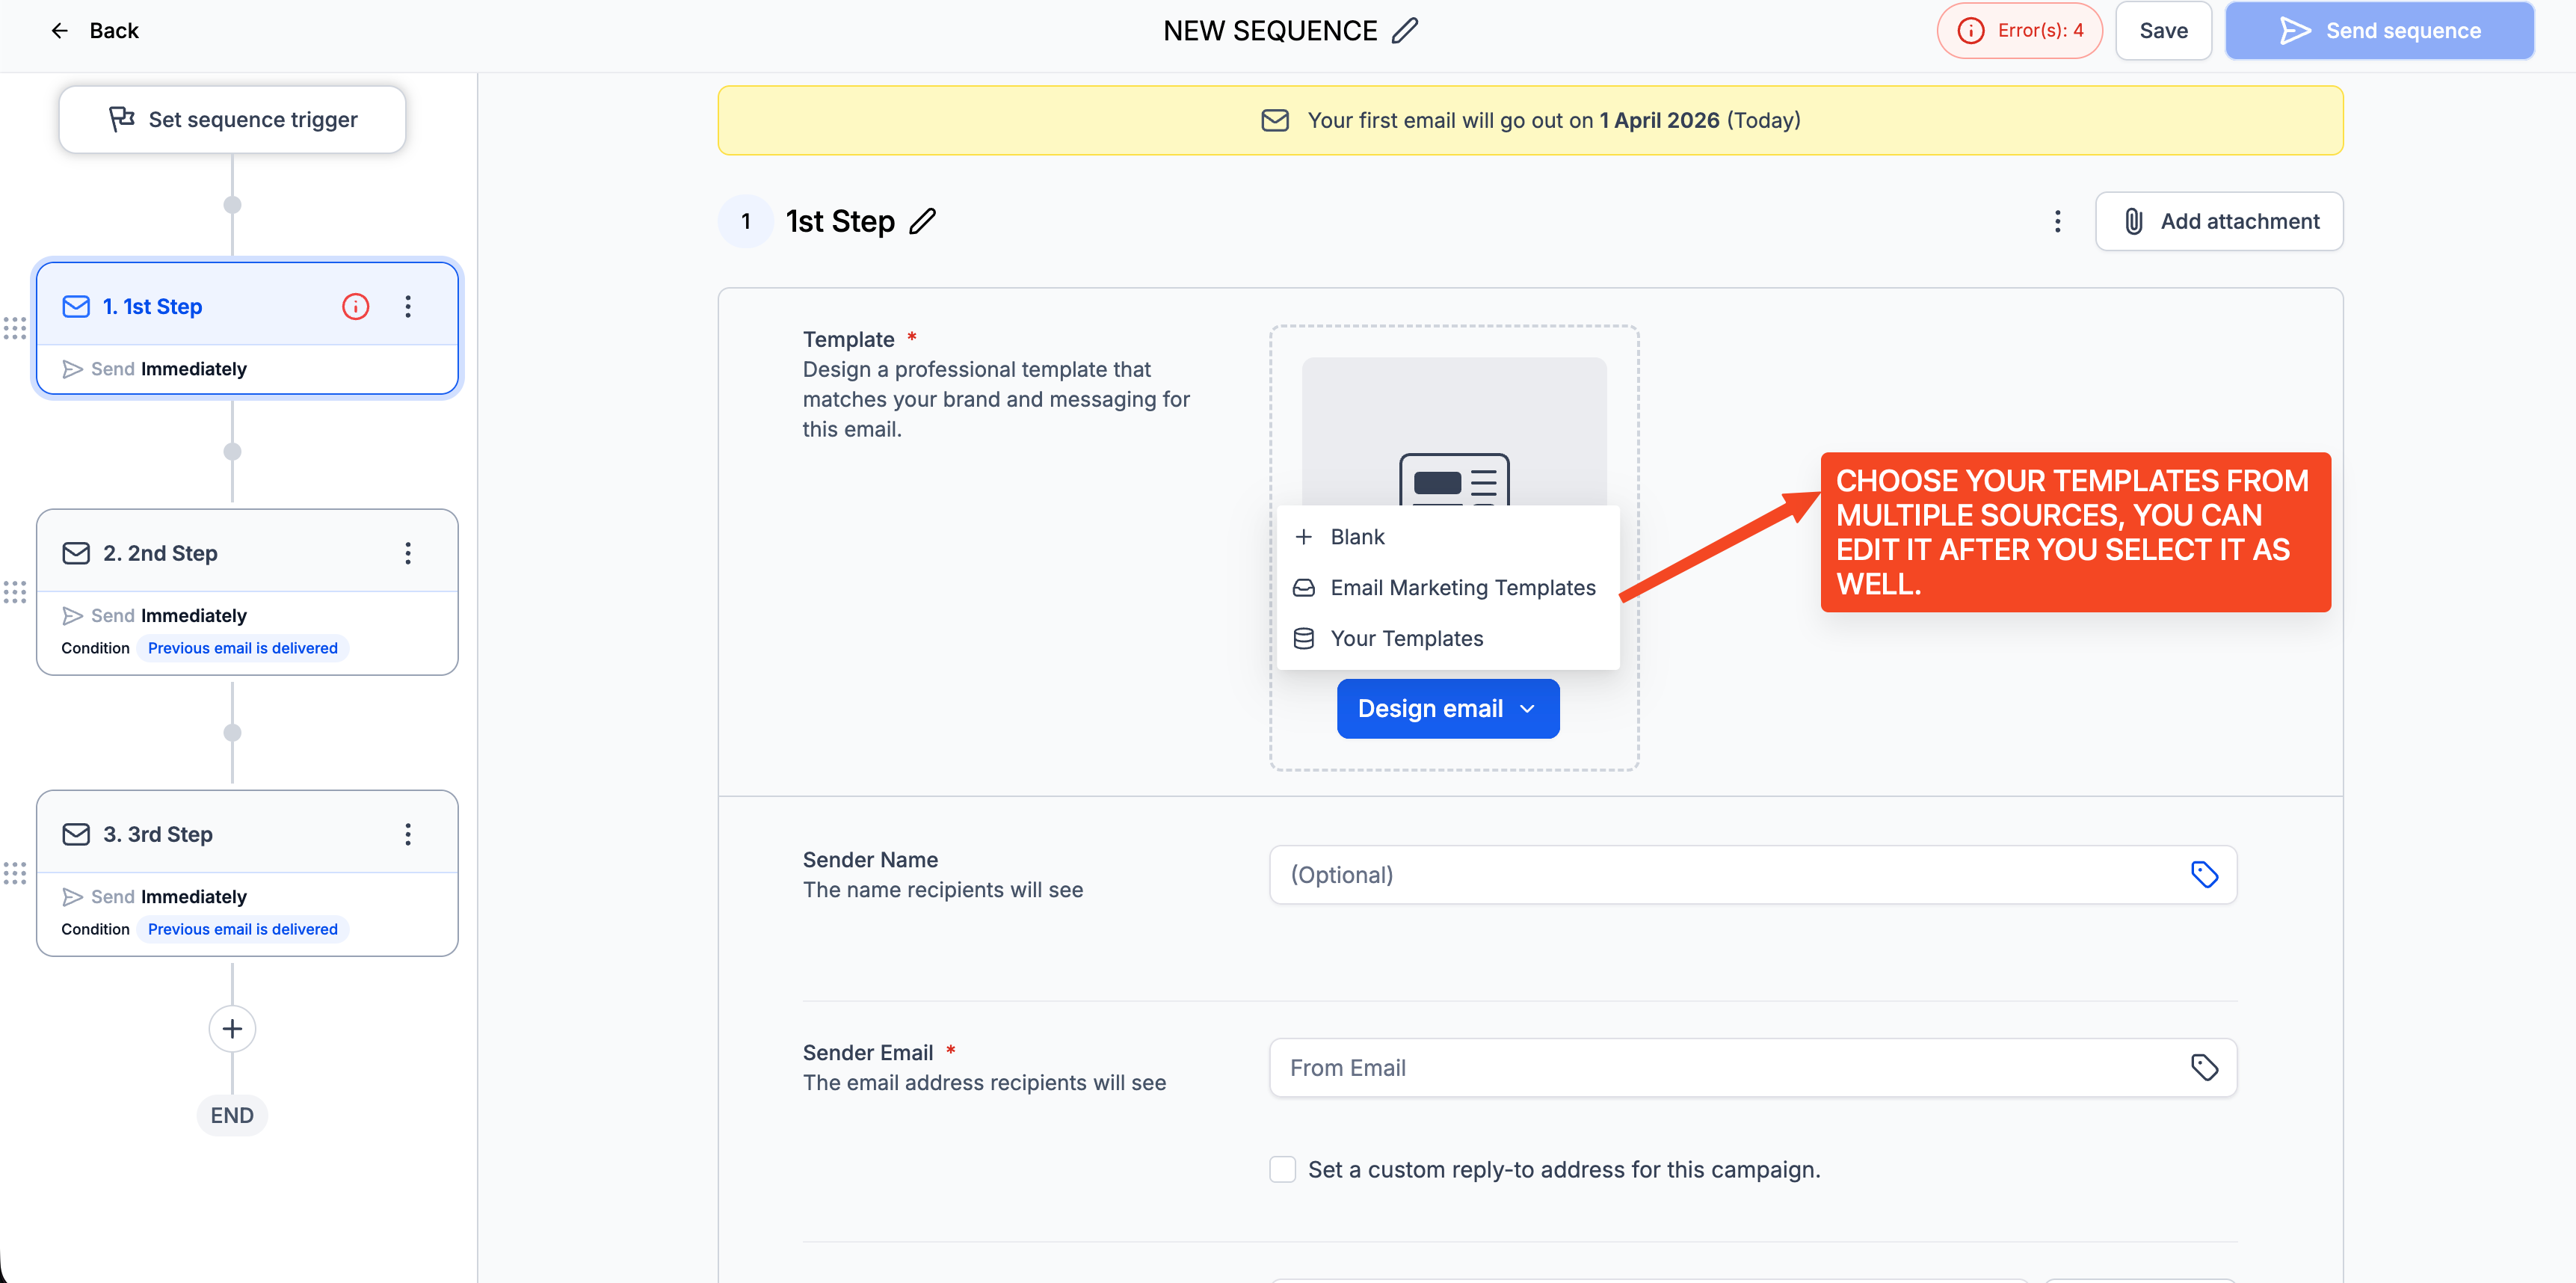Open kebab menu next to Add attachment

pos(2057,221)
